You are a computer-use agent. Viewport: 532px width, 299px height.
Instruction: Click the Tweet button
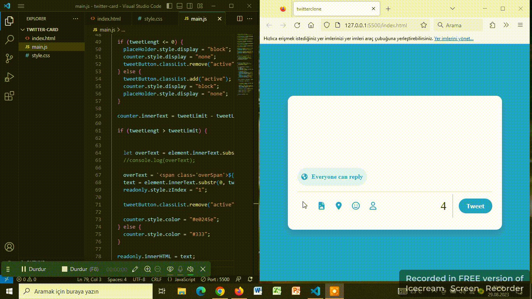(476, 206)
